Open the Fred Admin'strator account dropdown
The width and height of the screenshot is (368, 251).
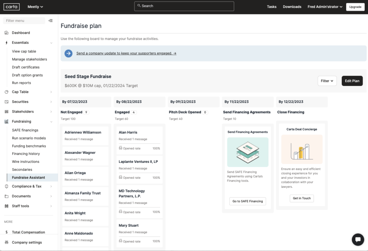(325, 6)
